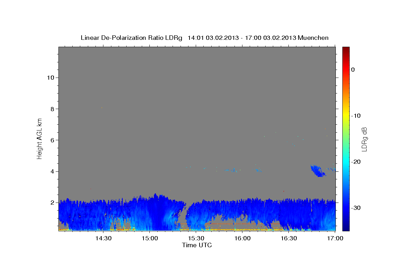Pick the dark red top of the colorbar
The image size is (415, 277).
[x=346, y=49]
